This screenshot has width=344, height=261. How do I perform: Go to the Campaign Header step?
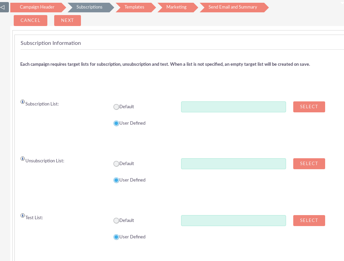37,7
